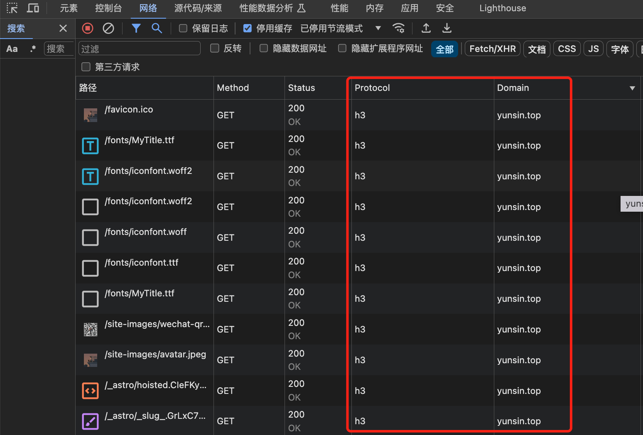Check hide data URLs checkbox
The width and height of the screenshot is (643, 435).
264,48
